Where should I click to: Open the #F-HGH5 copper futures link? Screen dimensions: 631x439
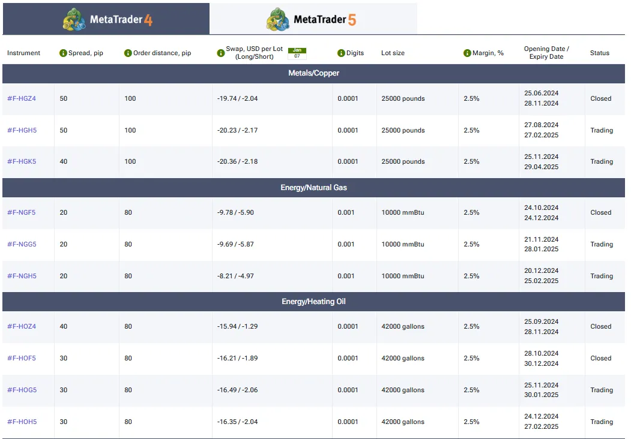22,130
